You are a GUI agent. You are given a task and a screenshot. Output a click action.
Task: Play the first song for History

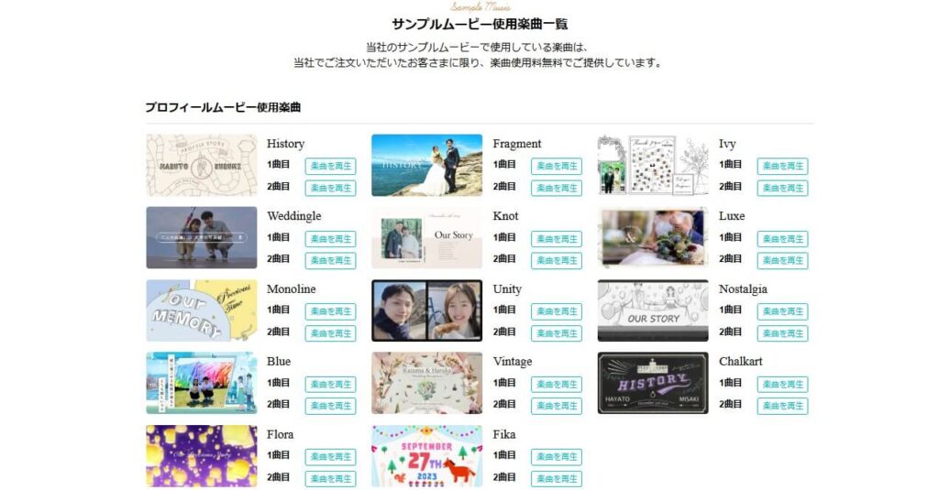(330, 167)
